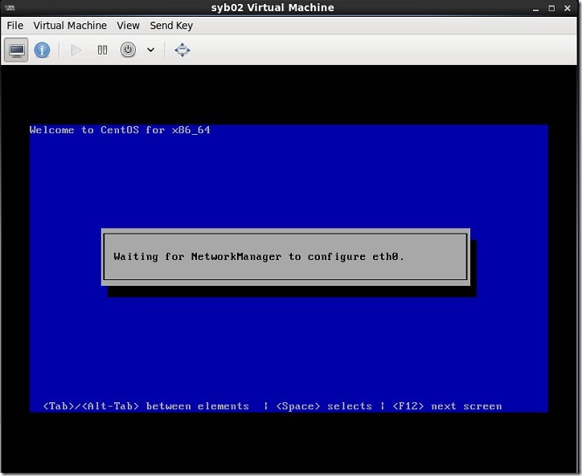
Task: Close the syb02 Virtual Machine window
Action: pos(568,8)
